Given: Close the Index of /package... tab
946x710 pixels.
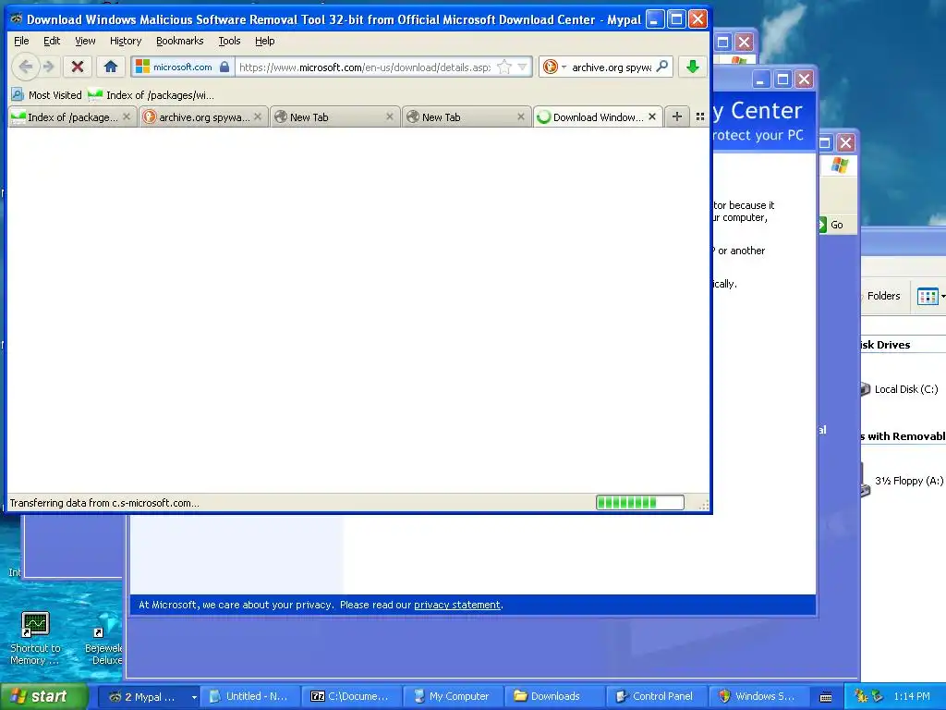Looking at the screenshot, I should 126,117.
